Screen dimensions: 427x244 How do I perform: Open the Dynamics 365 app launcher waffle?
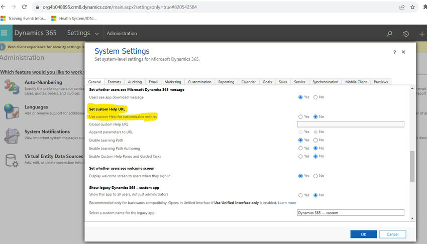click(x=4, y=33)
